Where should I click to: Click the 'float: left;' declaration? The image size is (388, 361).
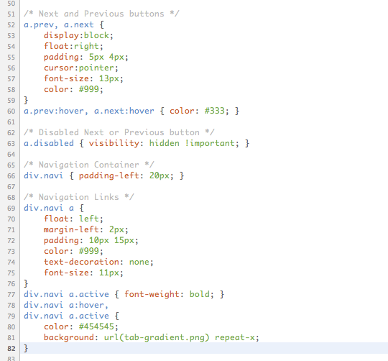pyautogui.click(x=73, y=219)
